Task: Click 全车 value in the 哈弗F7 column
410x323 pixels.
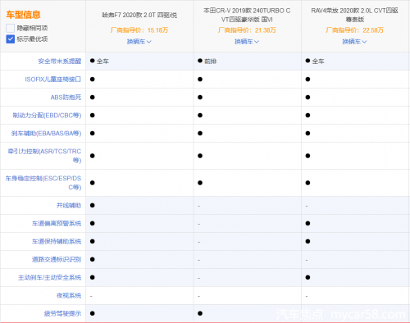Action: (102, 61)
